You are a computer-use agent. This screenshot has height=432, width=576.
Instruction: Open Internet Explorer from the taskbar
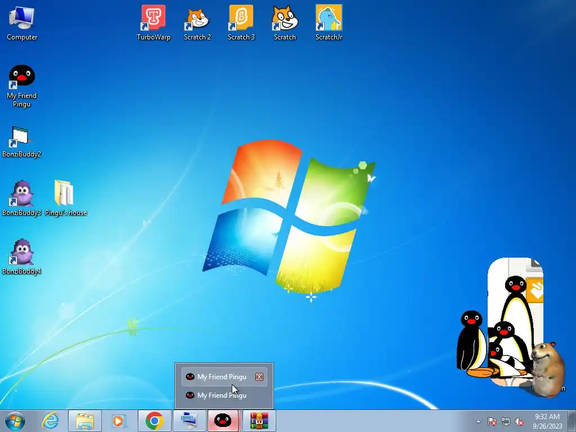click(50, 421)
